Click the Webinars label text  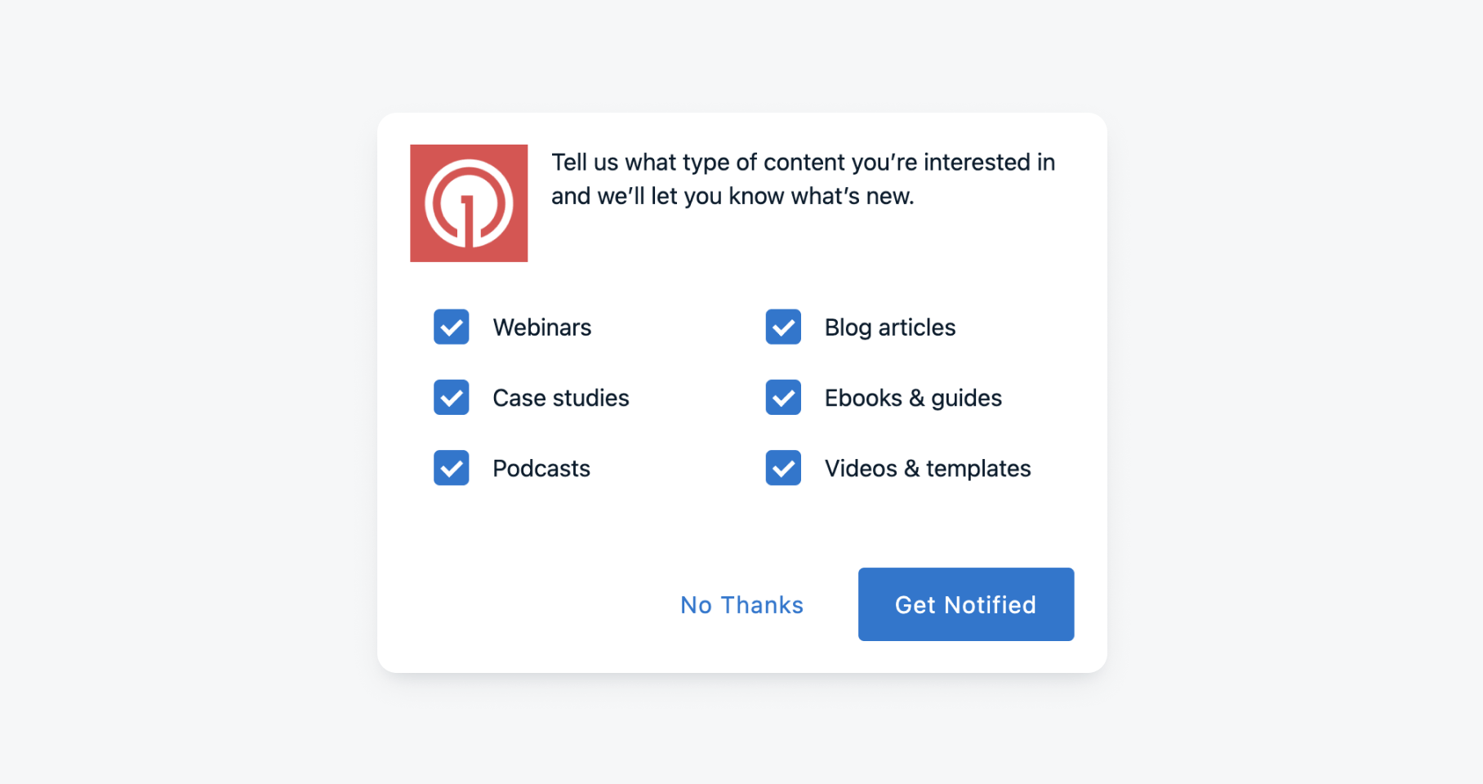[541, 327]
